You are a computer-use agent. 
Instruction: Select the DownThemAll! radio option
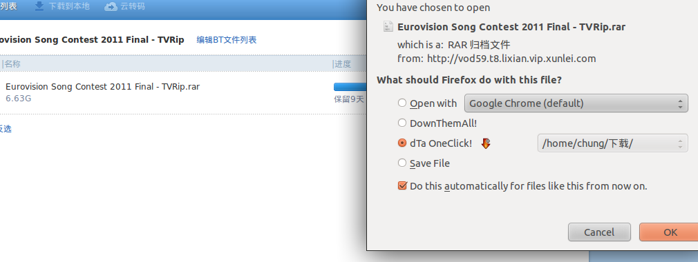402,123
